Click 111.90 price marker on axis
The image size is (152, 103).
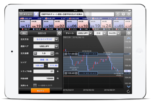(x=127, y=54)
